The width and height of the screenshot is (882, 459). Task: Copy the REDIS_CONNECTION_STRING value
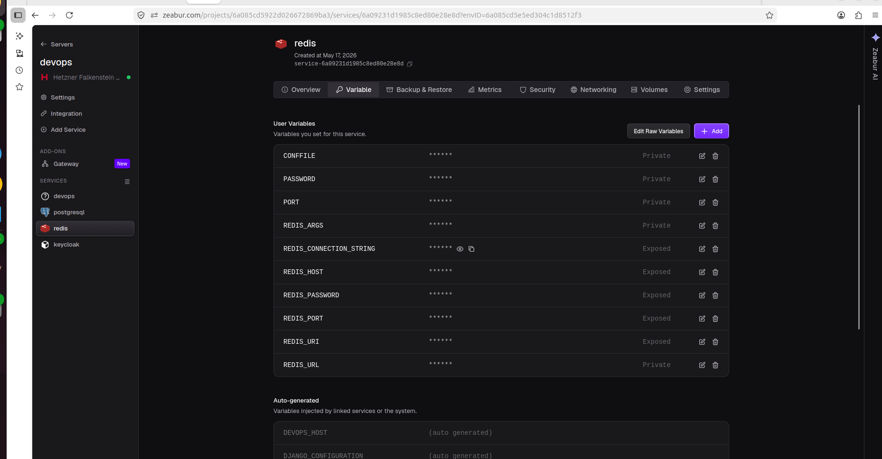coord(471,249)
